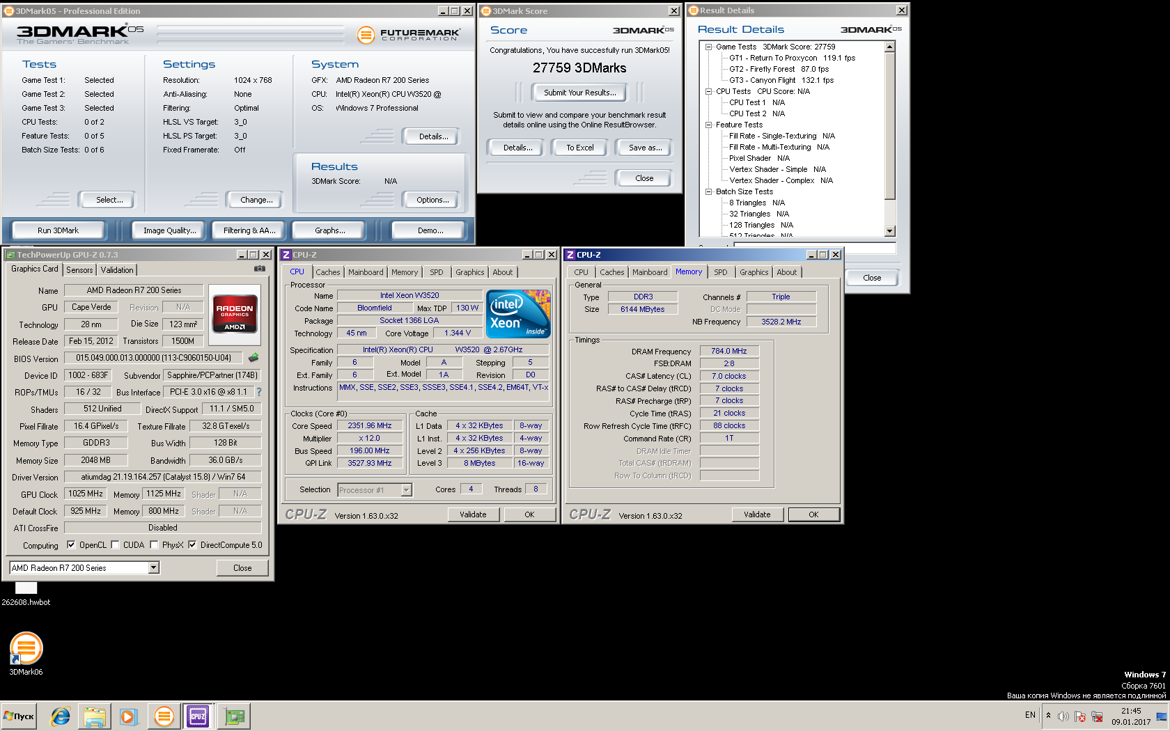Switch to 3DMark05 taskbar icon
This screenshot has width=1170, height=731.
pyautogui.click(x=164, y=716)
